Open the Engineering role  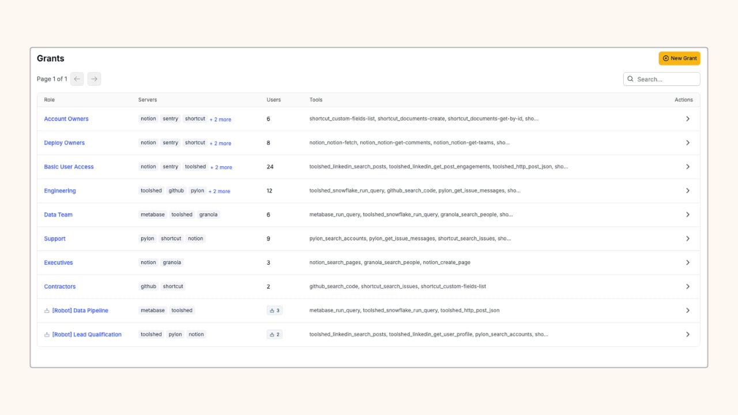[60, 191]
